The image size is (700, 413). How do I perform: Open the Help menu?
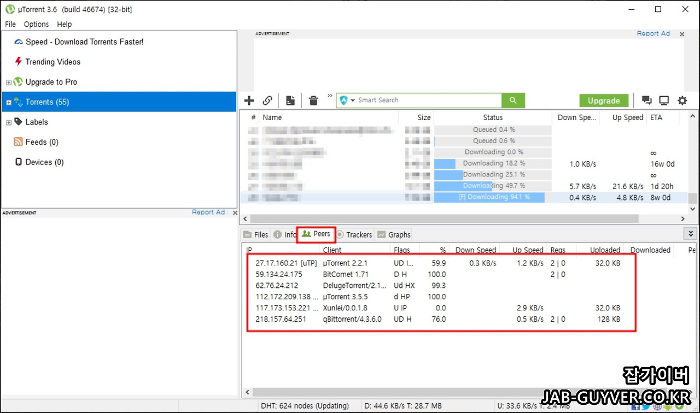click(x=65, y=24)
